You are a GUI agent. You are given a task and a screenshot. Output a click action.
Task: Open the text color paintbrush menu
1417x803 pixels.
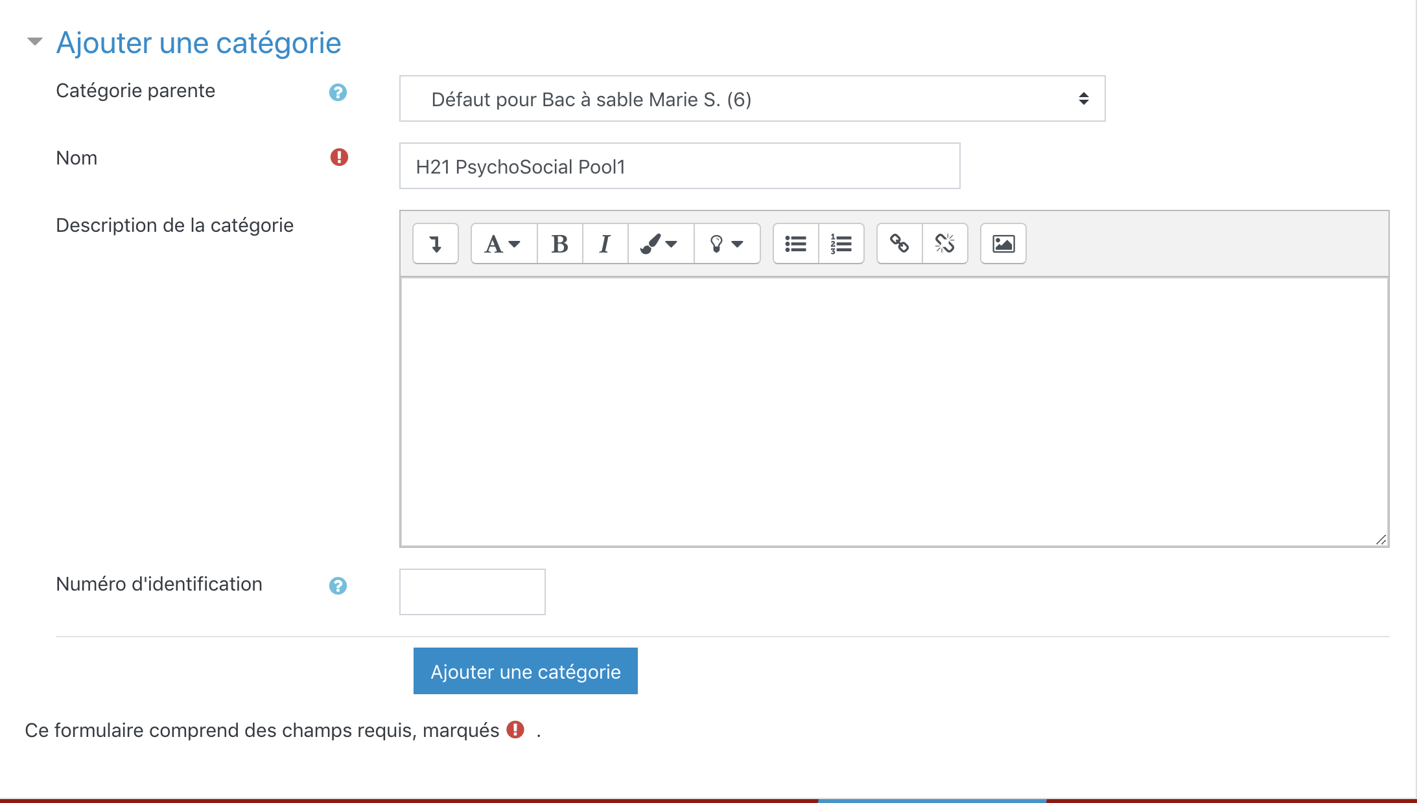(x=660, y=243)
